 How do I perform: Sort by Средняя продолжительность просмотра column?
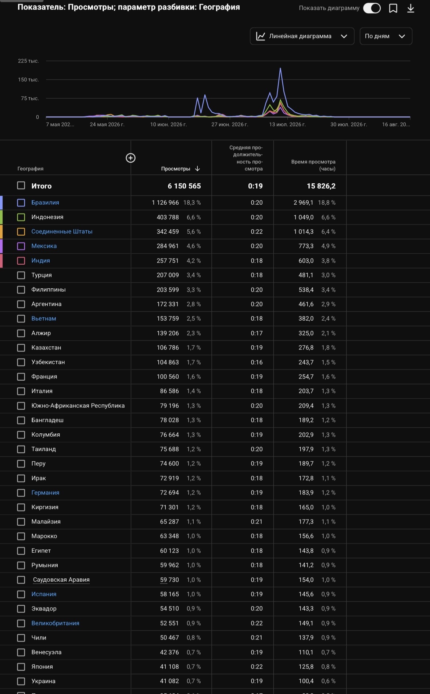click(x=246, y=158)
